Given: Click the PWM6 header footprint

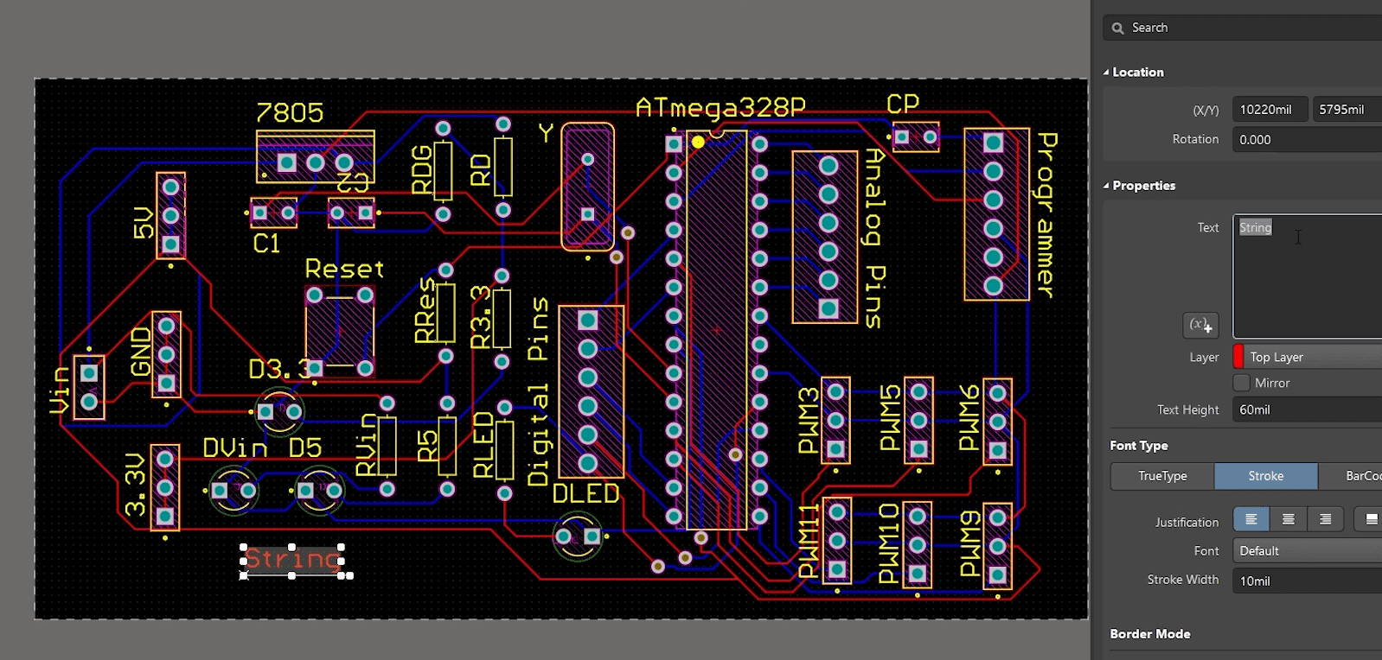Looking at the screenshot, I should pos(998,422).
